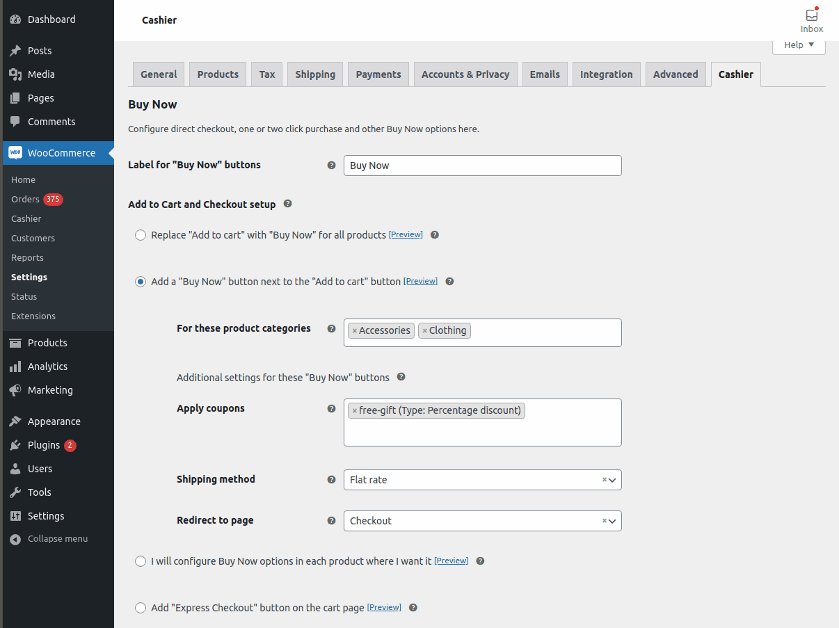The height and width of the screenshot is (628, 839).
Task: Click the Media icon in sidebar
Action: [15, 74]
